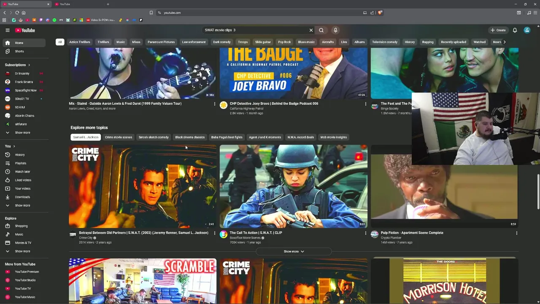Open the Pulp Fiction Apartment Scene options menu
540x304 pixels.
tap(516, 233)
